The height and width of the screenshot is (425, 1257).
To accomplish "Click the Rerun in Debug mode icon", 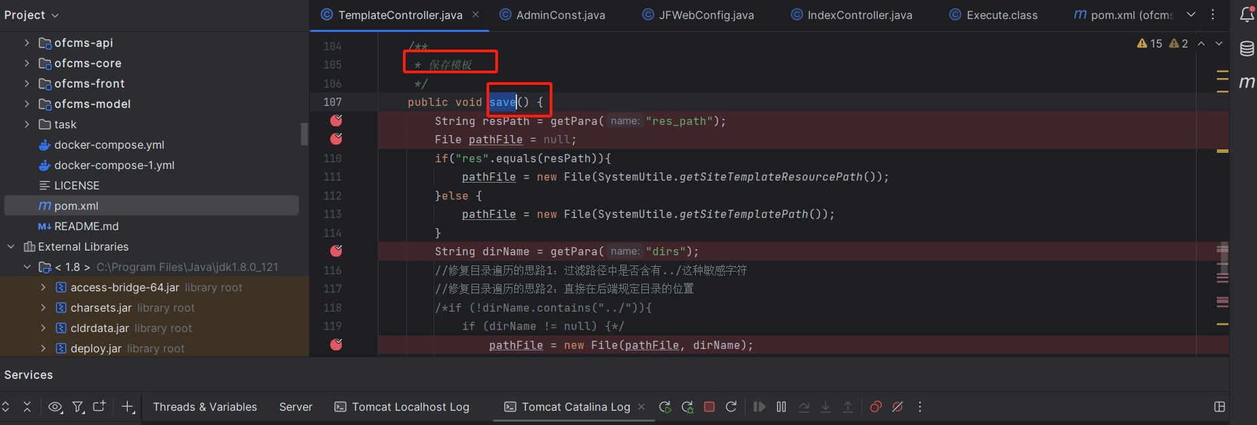I will click(x=688, y=407).
